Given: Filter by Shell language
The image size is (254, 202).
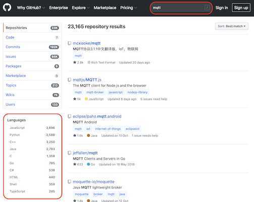Looking at the screenshot, I should pyautogui.click(x=32, y=184).
